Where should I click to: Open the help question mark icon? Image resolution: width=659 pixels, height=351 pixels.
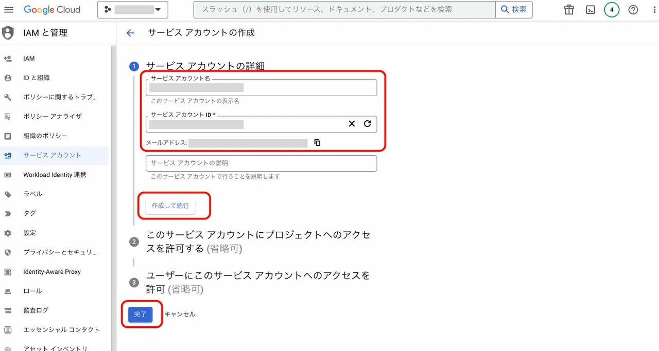pyautogui.click(x=633, y=10)
